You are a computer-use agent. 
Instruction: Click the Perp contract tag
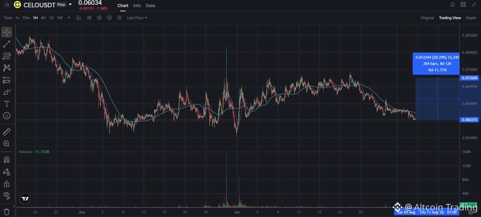click(x=61, y=5)
